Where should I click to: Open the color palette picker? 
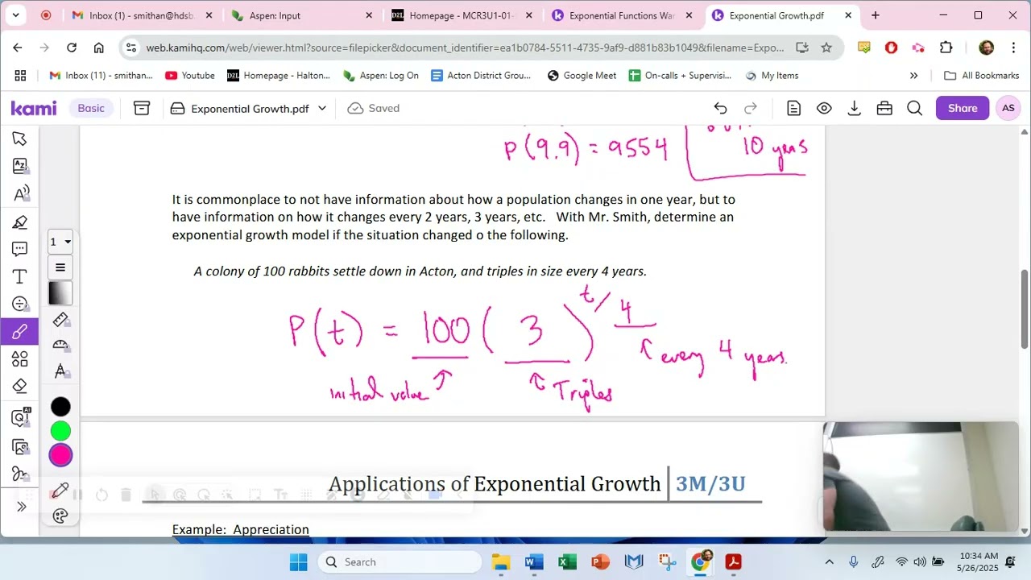pos(60,516)
